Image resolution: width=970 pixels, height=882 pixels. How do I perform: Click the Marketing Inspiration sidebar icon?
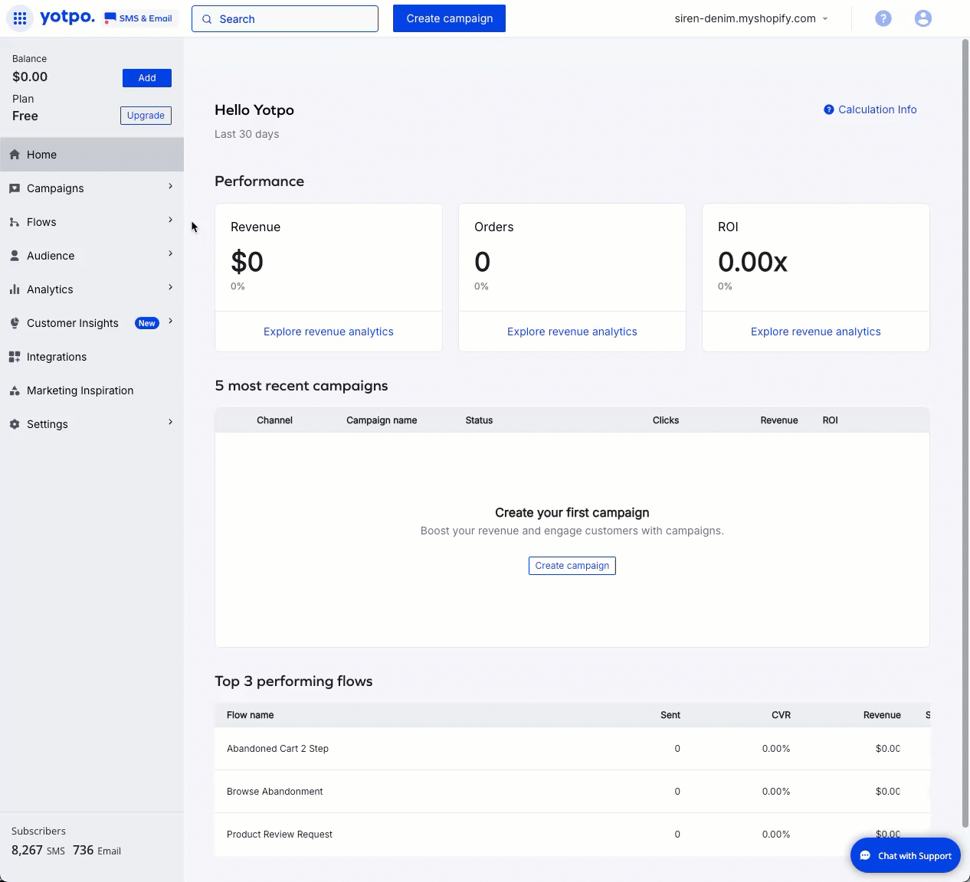15,390
